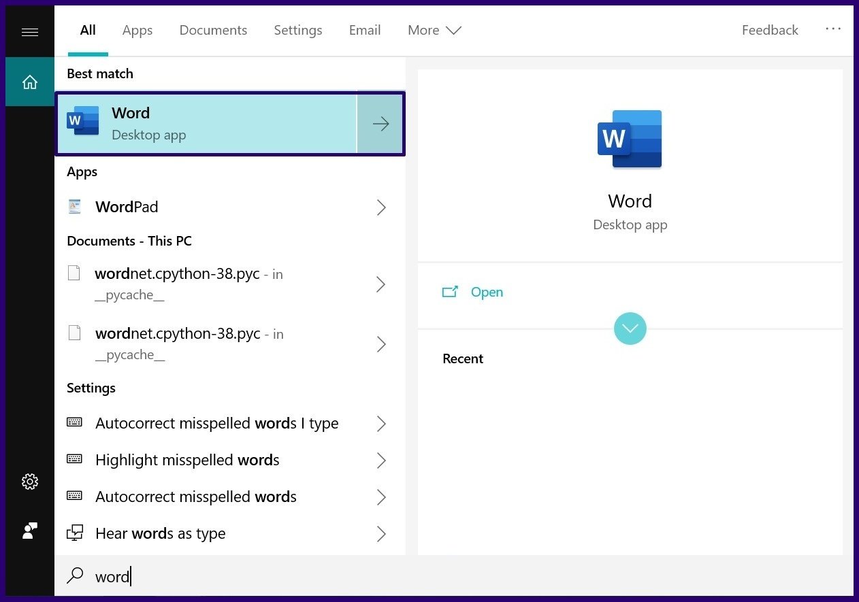
Task: Click the search box containing 'word'
Action: (408, 576)
